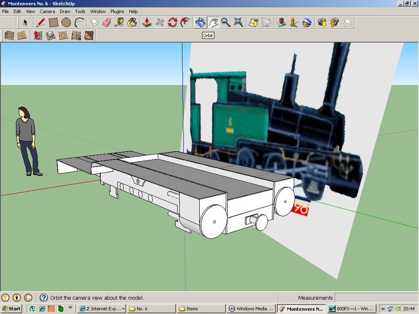Click the Share Component icon
The image size is (419, 314).
347,22
